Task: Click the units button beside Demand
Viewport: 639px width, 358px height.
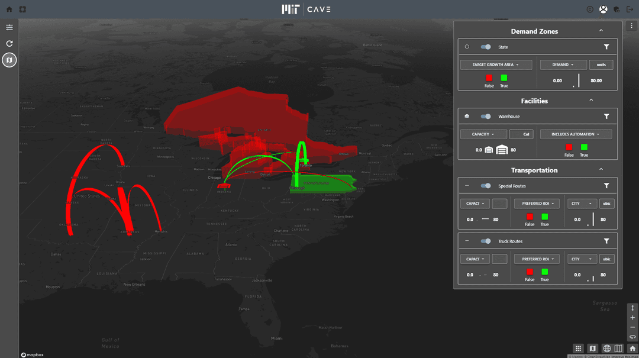Action: pyautogui.click(x=601, y=64)
